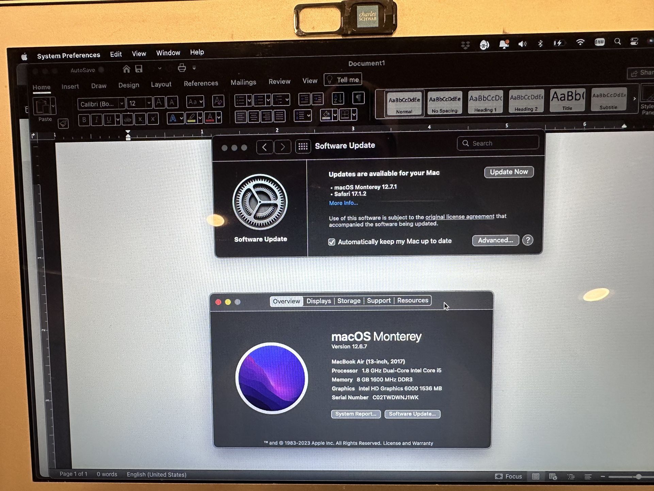Image resolution: width=654 pixels, height=491 pixels.
Task: Click the Increase Indent icon
Action: 317,99
